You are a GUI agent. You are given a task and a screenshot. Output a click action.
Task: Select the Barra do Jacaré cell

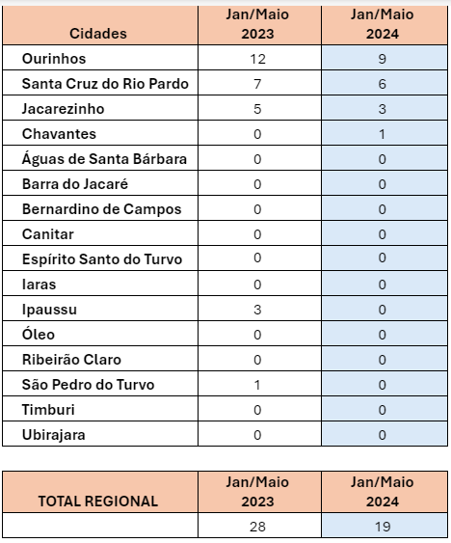pos(100,183)
